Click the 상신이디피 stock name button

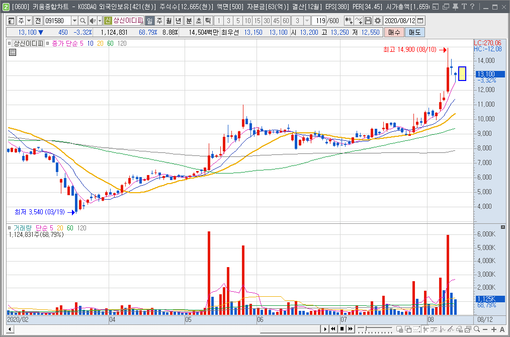(128, 21)
